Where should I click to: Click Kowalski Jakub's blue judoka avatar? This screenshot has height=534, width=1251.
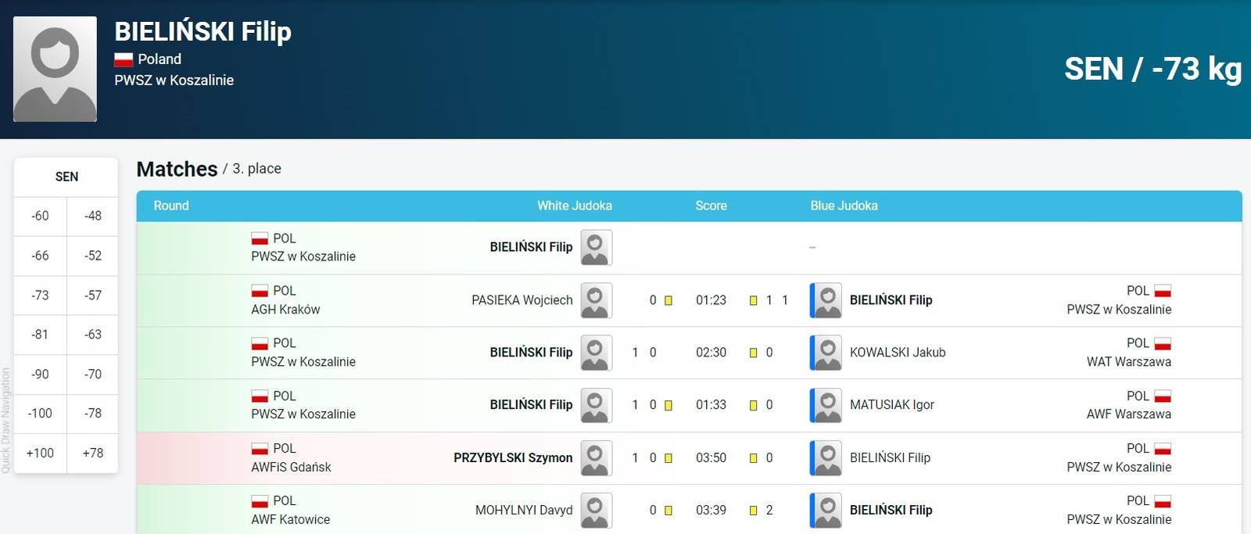point(826,353)
